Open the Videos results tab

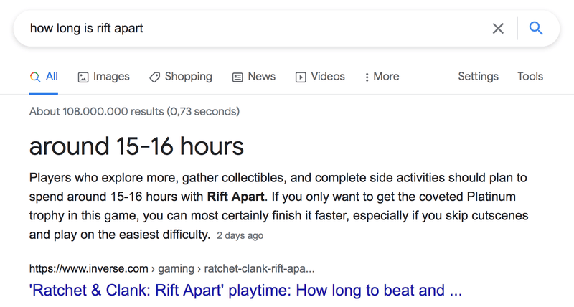point(327,77)
